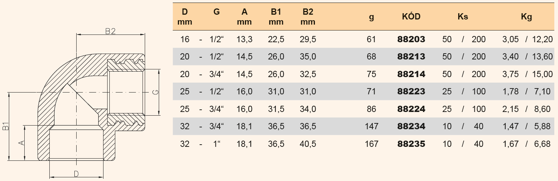Select product code 88235
This screenshot has height=181, width=558.
pos(411,144)
